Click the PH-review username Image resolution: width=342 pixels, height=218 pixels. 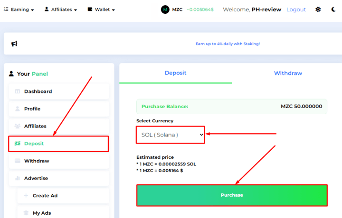click(x=266, y=9)
